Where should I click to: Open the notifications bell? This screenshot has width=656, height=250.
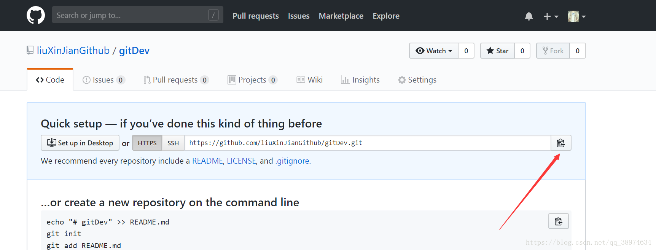pos(529,16)
